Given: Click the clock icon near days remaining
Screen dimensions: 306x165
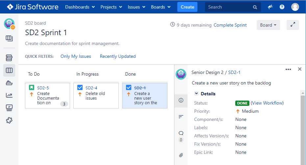Looking at the screenshot, I should pos(172,24).
